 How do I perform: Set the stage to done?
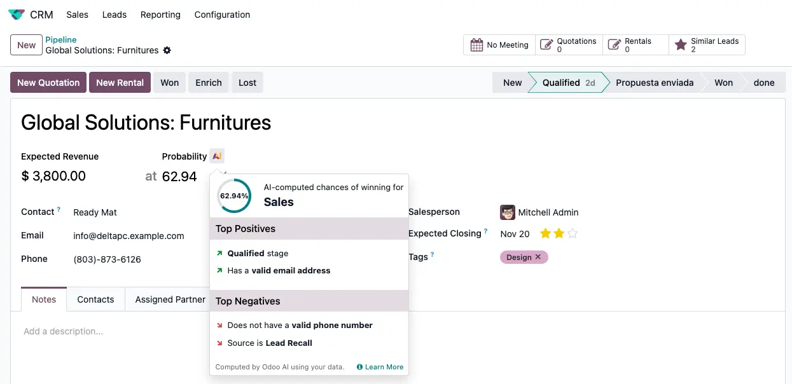pyautogui.click(x=763, y=82)
